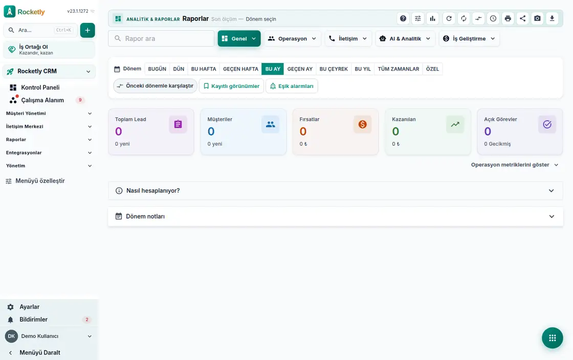
Task: Click the Rapor ara search field
Action: 161,39
